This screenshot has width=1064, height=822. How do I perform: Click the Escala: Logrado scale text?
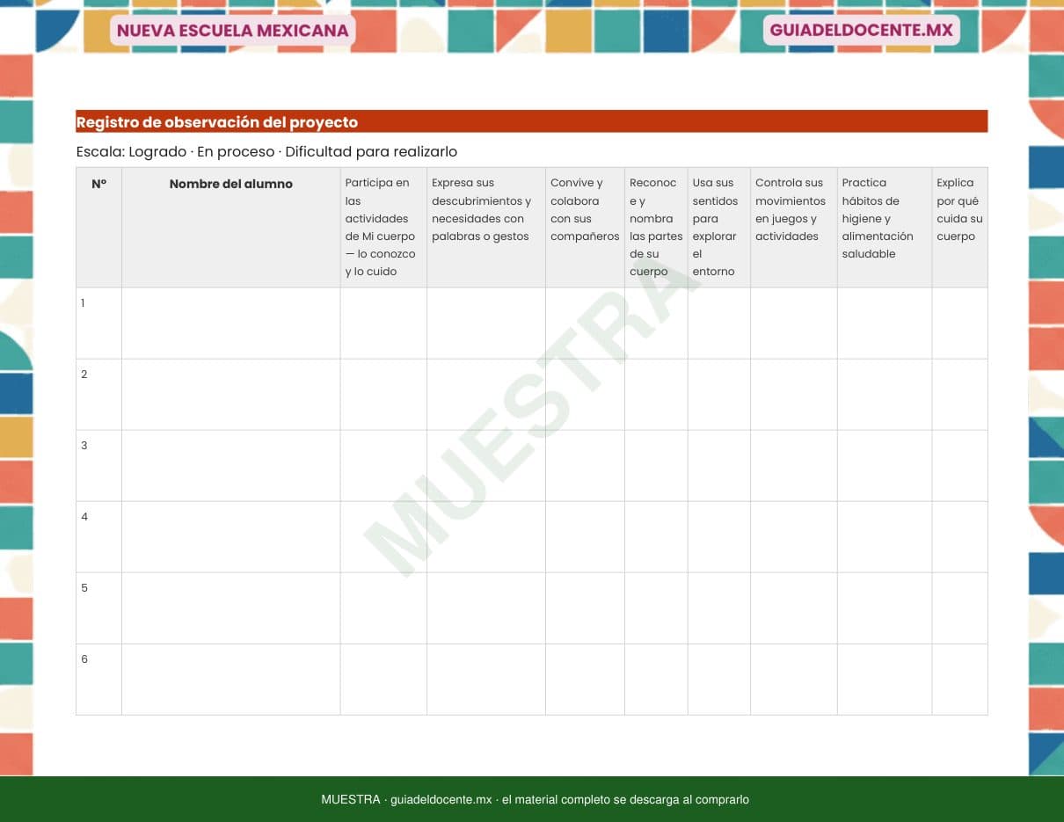pyautogui.click(x=266, y=151)
